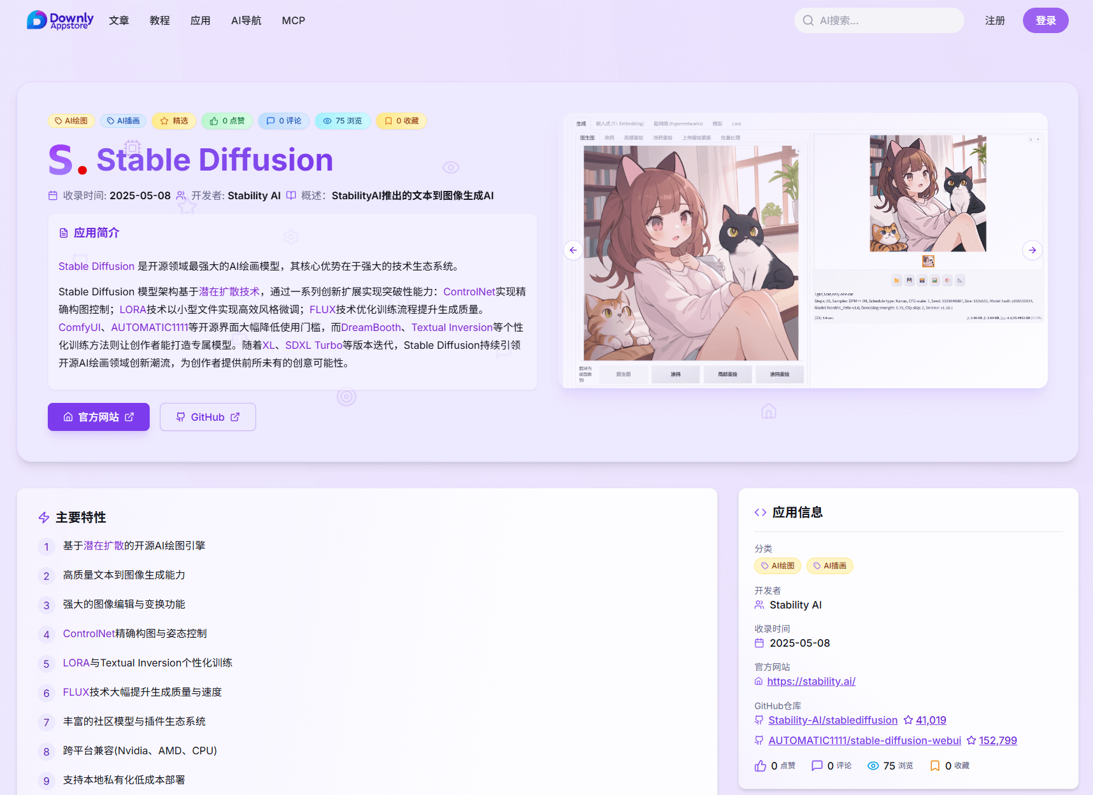Open the https://stability.ai/ link

[811, 681]
